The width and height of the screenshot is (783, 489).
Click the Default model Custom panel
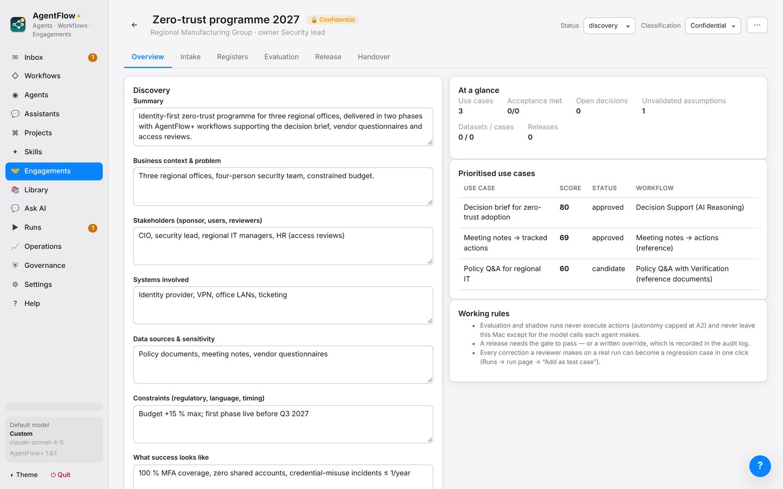[54, 440]
